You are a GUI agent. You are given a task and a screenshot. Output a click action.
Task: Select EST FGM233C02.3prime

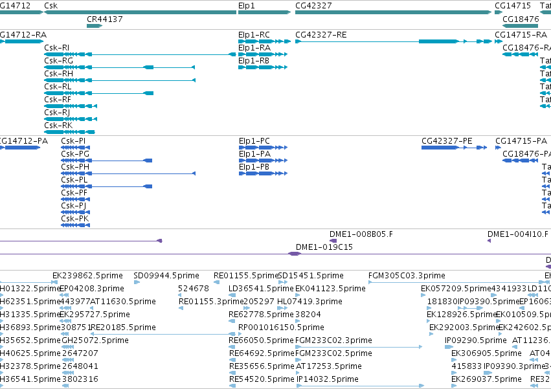(x=333, y=340)
